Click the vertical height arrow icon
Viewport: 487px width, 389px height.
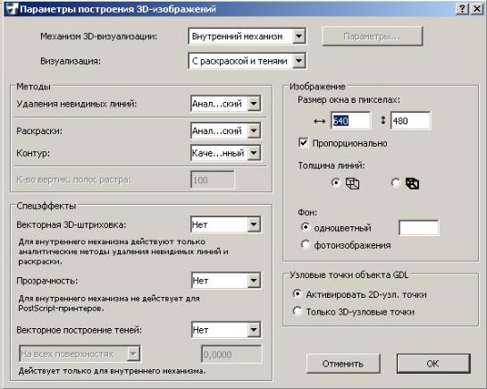pyautogui.click(x=383, y=120)
